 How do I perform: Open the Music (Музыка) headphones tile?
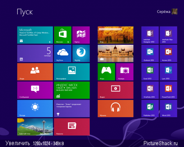(x=116, y=108)
